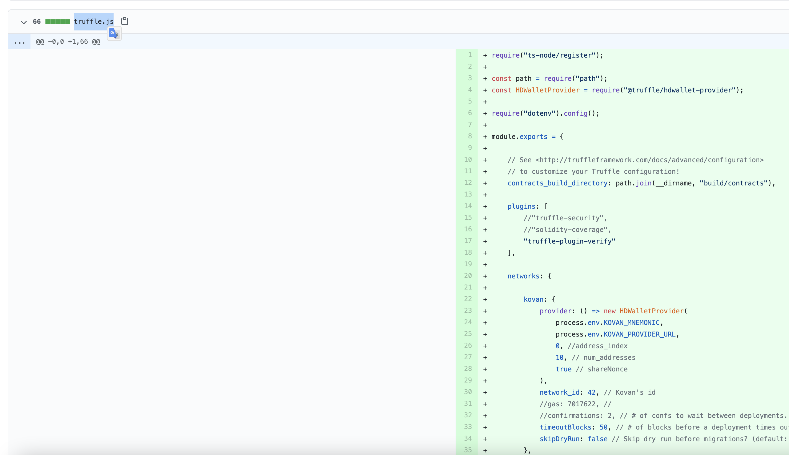Viewport: 789px width, 455px height.
Task: Click the plus marker on line 4
Action: click(x=485, y=90)
